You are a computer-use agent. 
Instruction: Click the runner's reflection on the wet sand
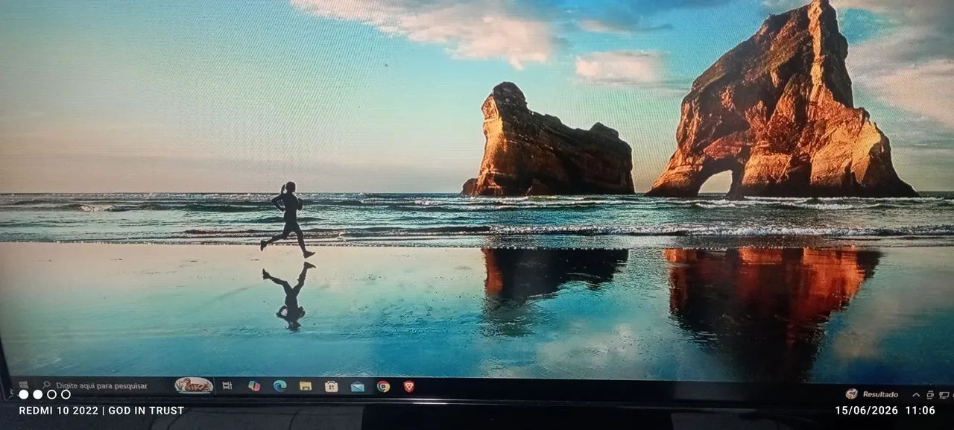pyautogui.click(x=289, y=296)
